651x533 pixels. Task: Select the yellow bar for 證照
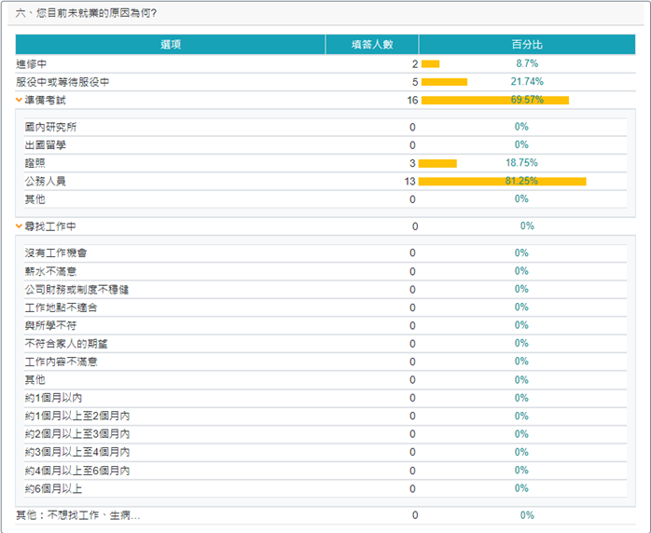point(437,163)
